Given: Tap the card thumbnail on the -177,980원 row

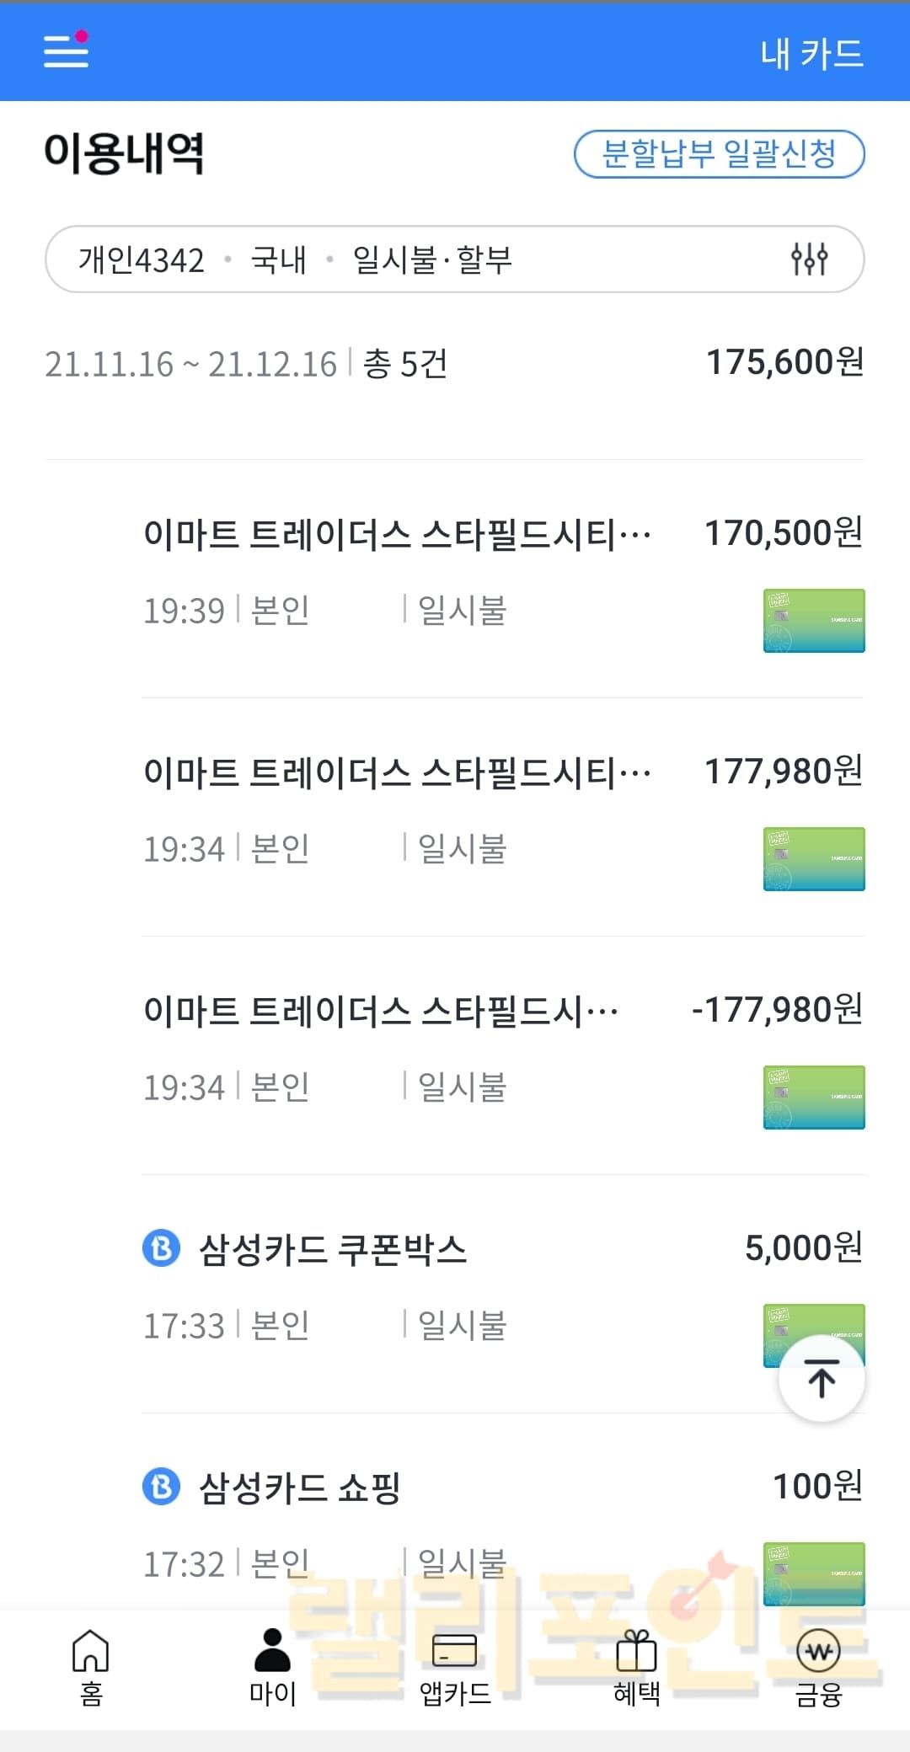Looking at the screenshot, I should [814, 1098].
